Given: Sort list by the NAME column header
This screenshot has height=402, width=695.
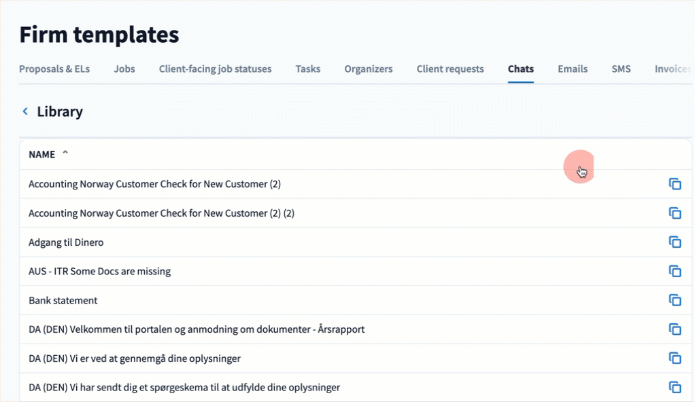Looking at the screenshot, I should pyautogui.click(x=41, y=155).
